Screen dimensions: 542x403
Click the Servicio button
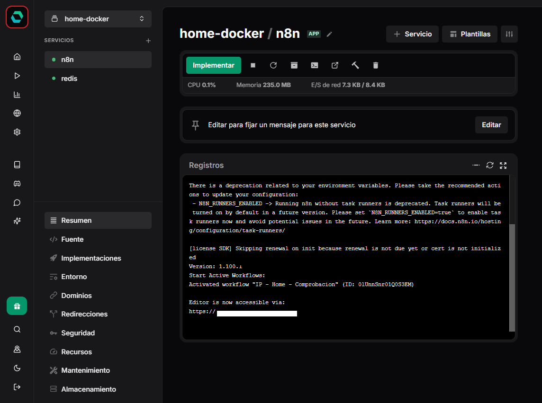(412, 34)
